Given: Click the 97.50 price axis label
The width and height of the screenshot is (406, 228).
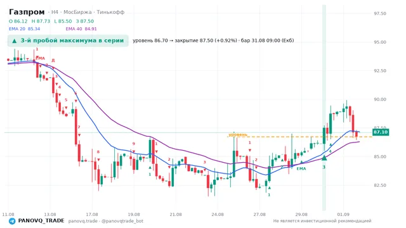Looking at the screenshot, I should pos(380,13).
